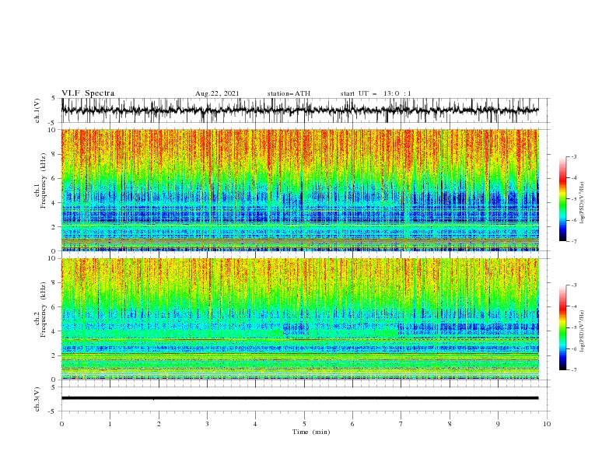The width and height of the screenshot is (616, 476).
Task: Click tick label "4" on the Time axis
Action: 256,424
